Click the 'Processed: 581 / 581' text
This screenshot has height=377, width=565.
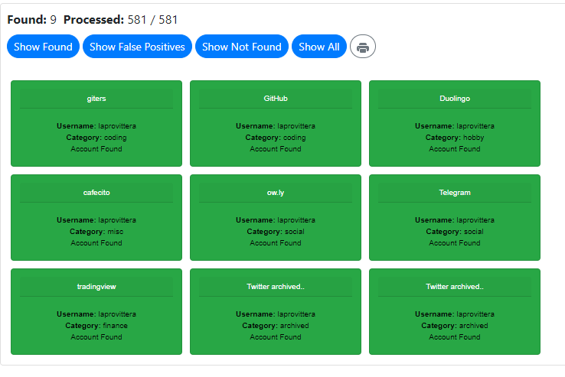click(120, 19)
